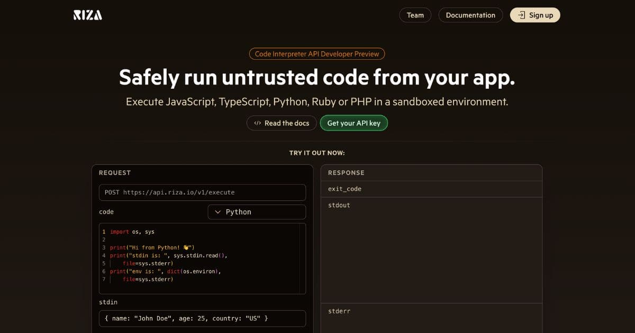Click the exit_code label
This screenshot has width=635, height=333.
tap(344, 189)
